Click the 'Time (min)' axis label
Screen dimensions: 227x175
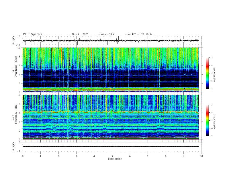115,159
